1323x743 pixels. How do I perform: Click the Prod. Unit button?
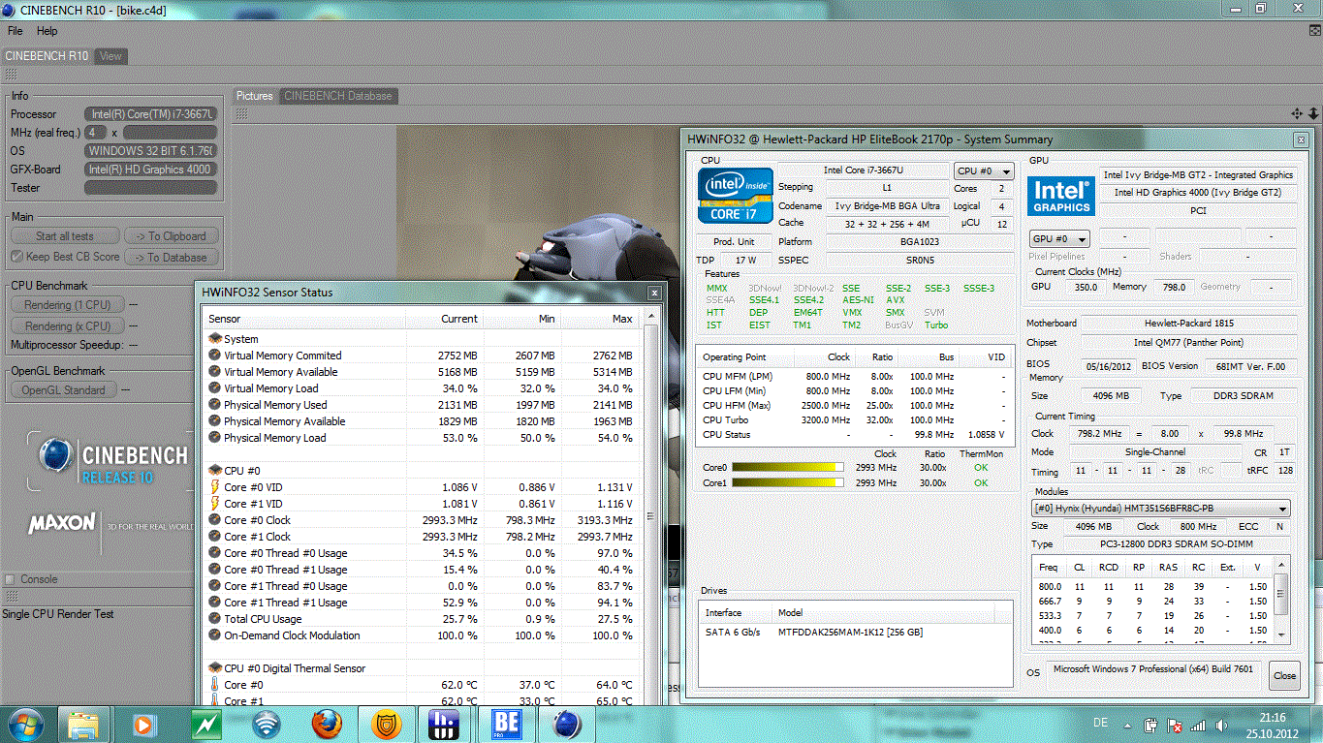[x=734, y=241]
